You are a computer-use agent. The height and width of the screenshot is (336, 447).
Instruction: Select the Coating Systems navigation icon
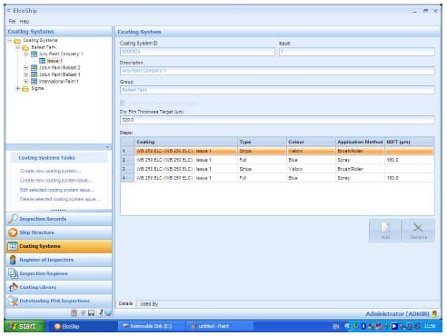[13, 246]
